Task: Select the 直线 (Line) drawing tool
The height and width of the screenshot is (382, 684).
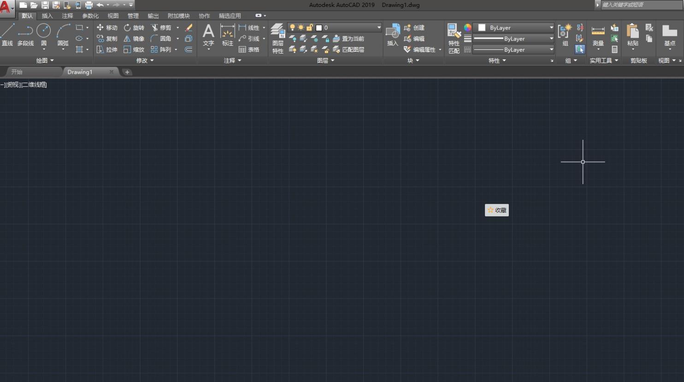Action: tap(7, 35)
